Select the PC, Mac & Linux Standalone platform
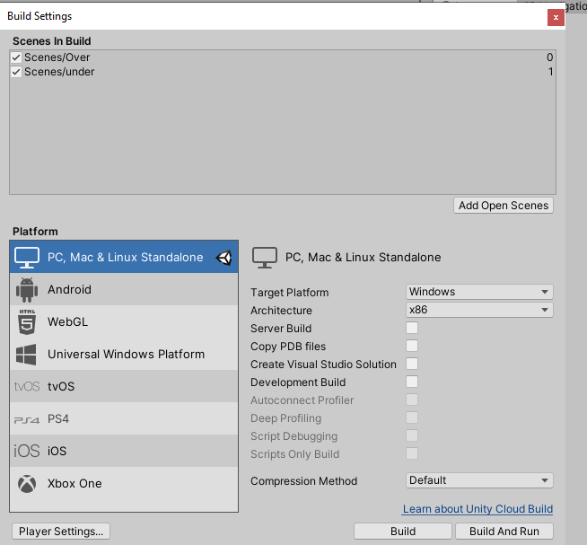This screenshot has width=587, height=545. pyautogui.click(x=124, y=257)
